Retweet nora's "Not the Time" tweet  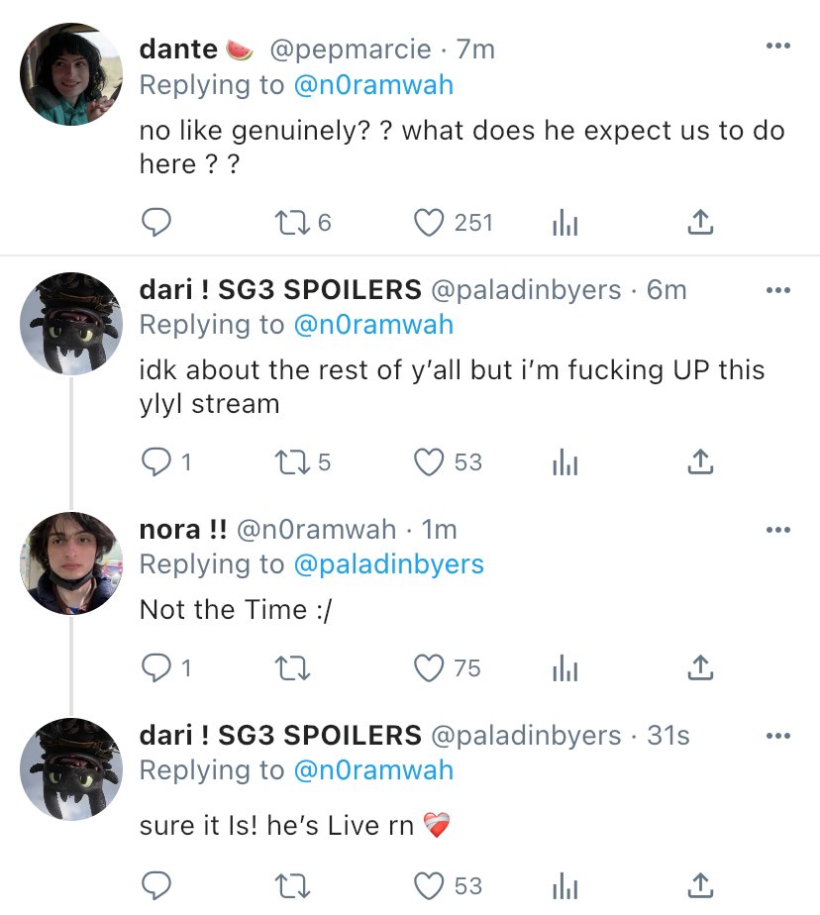click(x=290, y=668)
